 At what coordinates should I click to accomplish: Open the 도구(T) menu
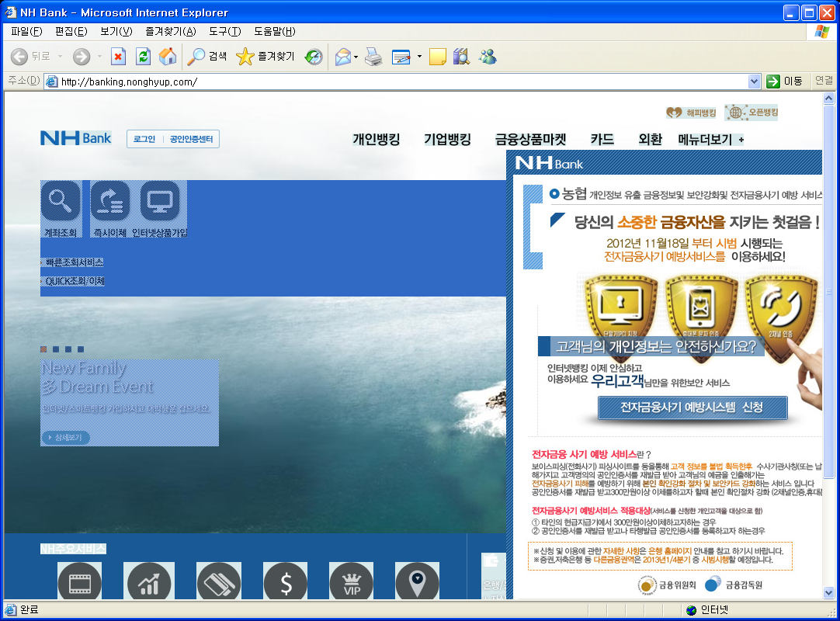pos(225,32)
